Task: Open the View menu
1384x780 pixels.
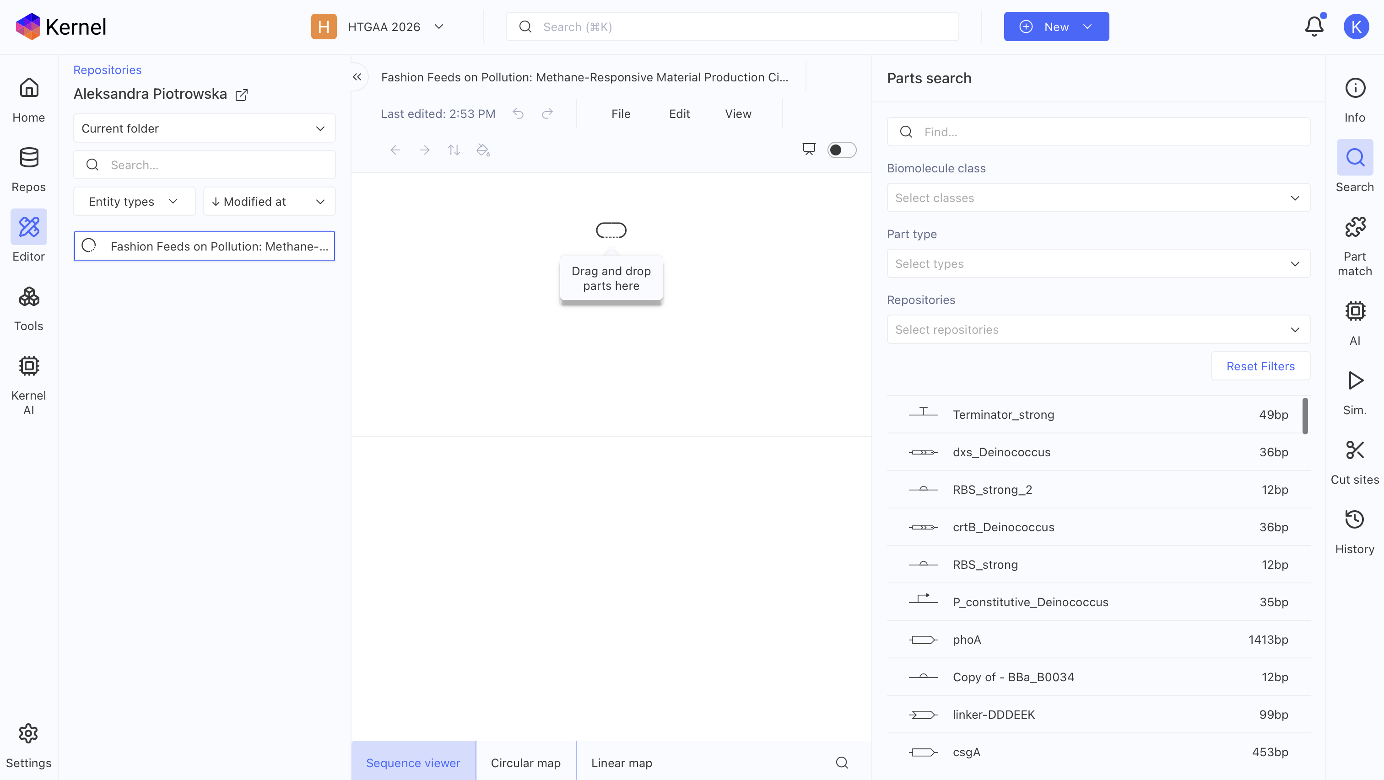Action: click(x=738, y=114)
